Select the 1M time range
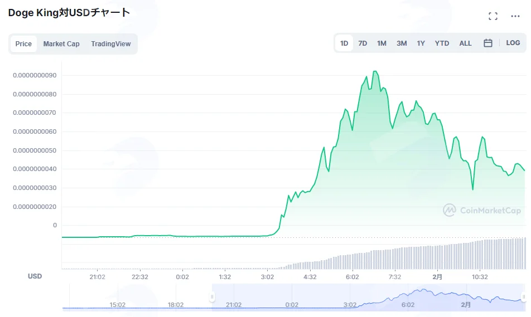531x317 pixels. point(382,43)
